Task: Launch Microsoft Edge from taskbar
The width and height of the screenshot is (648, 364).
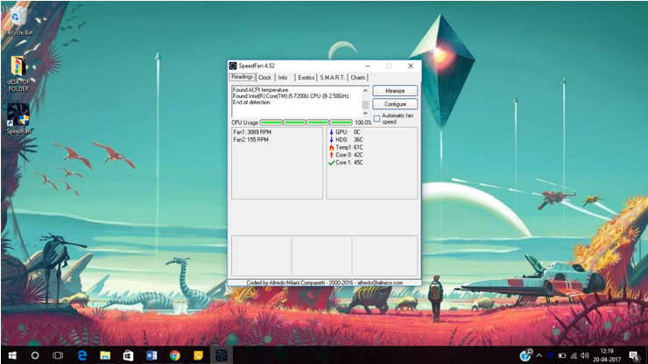Action: (x=82, y=355)
